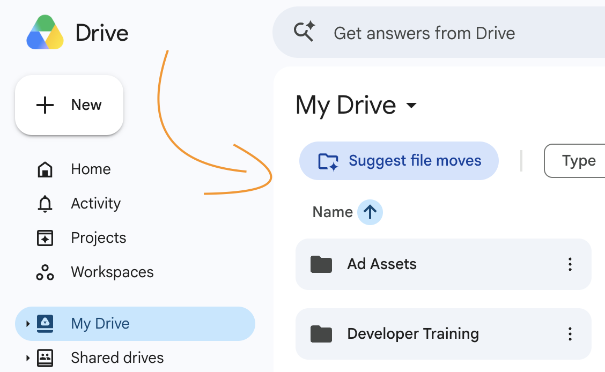Viewport: 605px width, 372px height.
Task: Open more actions for Ad Assets
Action: point(570,264)
